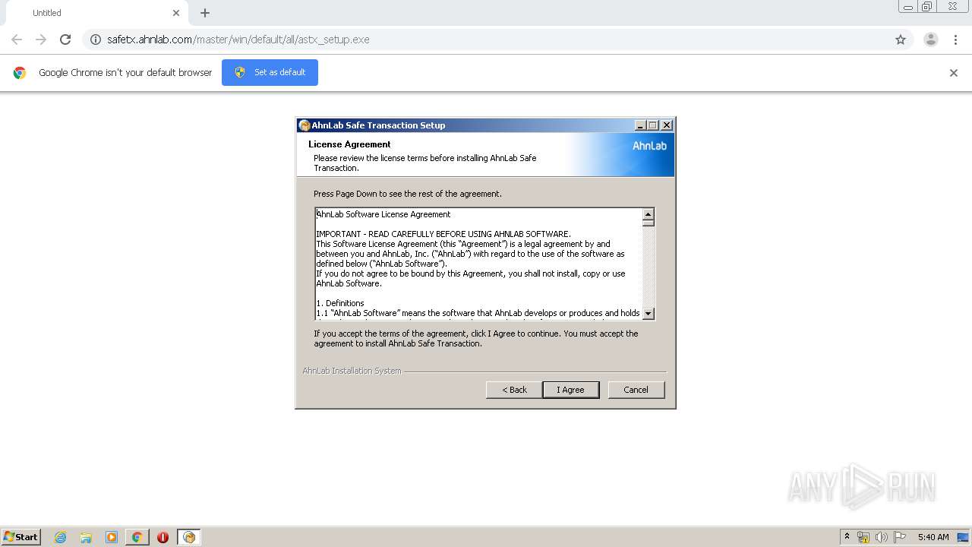Reload the current page

pyautogui.click(x=65, y=40)
